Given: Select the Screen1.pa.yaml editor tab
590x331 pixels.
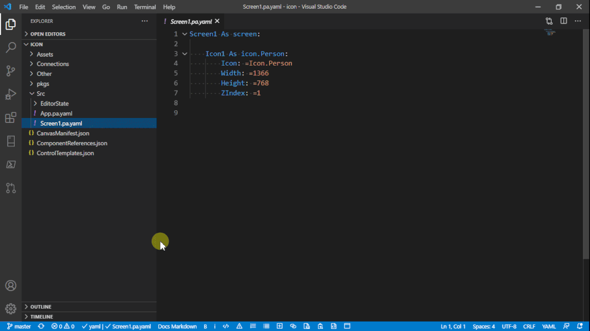Looking at the screenshot, I should 191,21.
